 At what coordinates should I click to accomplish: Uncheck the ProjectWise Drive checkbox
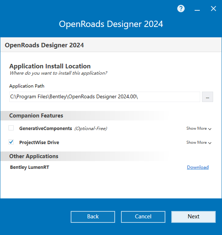tap(11, 142)
